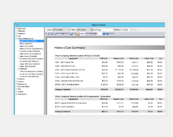Jump to last page button
This screenshot has width=173, height=137.
coord(107,34)
